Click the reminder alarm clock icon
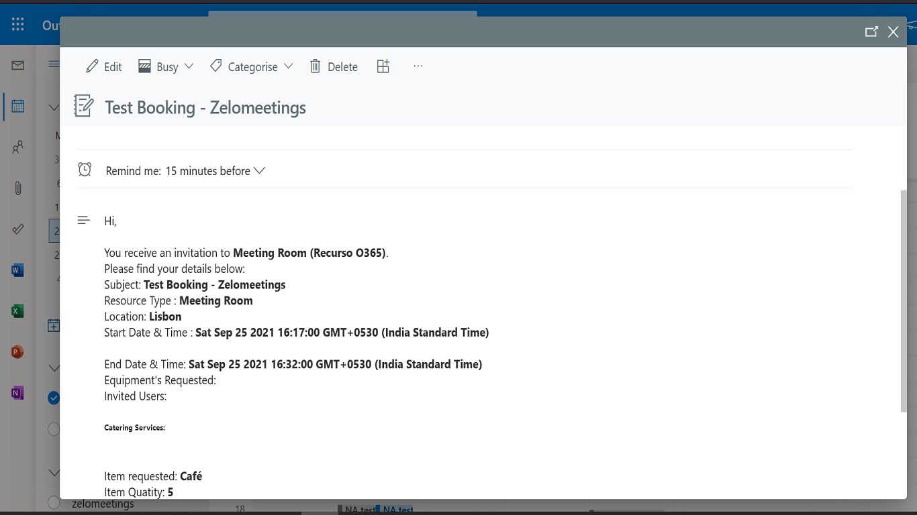 pyautogui.click(x=85, y=170)
